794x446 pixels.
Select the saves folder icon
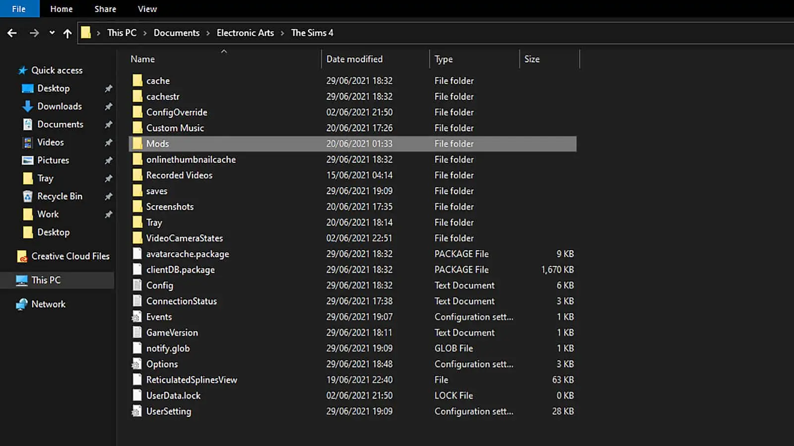137,191
